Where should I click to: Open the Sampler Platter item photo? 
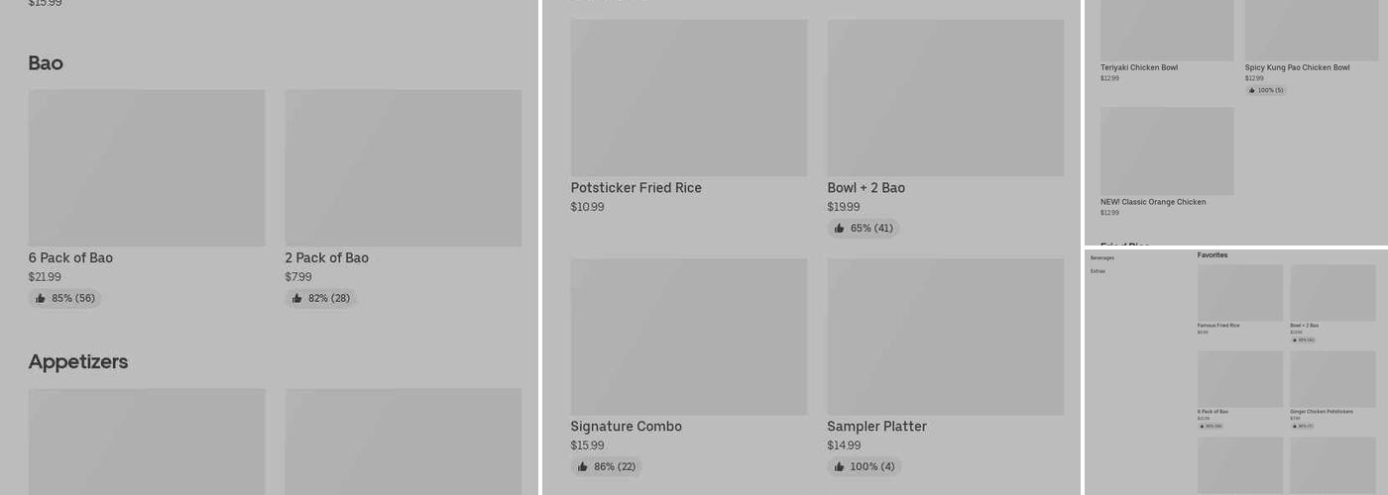point(945,337)
